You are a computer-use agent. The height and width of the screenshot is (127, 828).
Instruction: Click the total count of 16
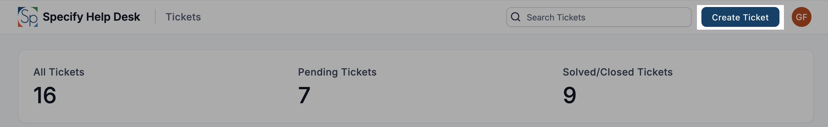(45, 95)
